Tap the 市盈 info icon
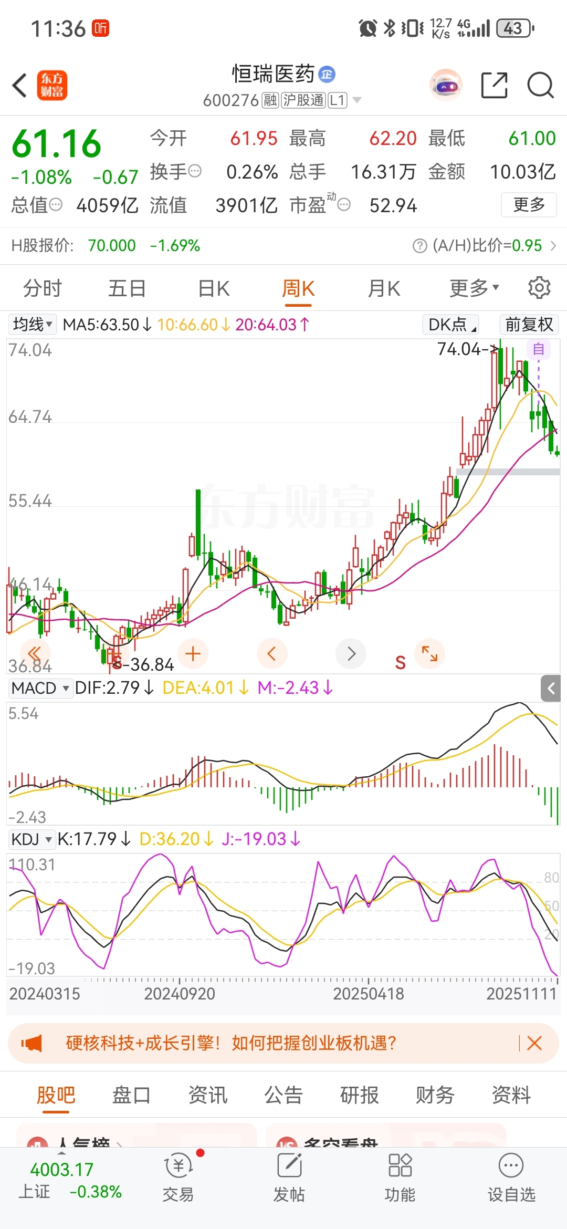The width and height of the screenshot is (567, 1229). point(344,205)
